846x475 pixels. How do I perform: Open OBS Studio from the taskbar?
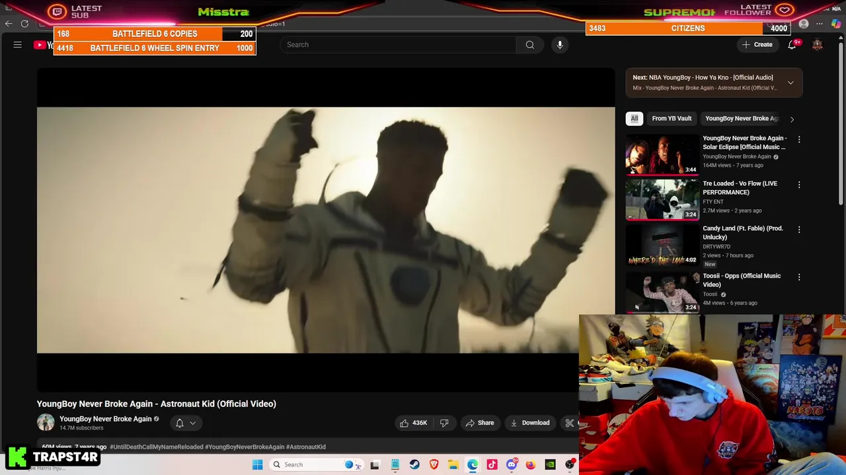[x=570, y=464]
